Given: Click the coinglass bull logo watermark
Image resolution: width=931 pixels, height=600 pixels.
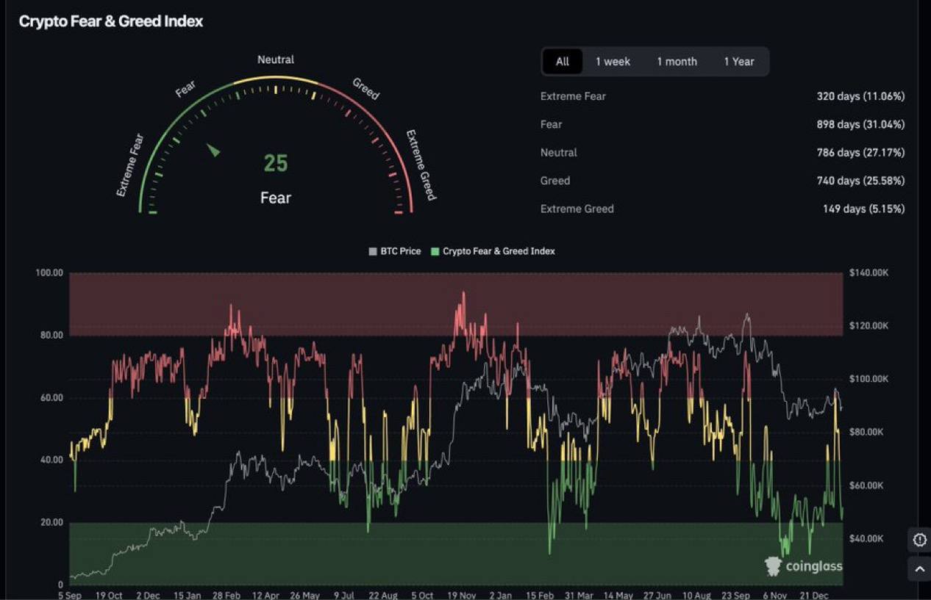Looking at the screenshot, I should (x=773, y=565).
